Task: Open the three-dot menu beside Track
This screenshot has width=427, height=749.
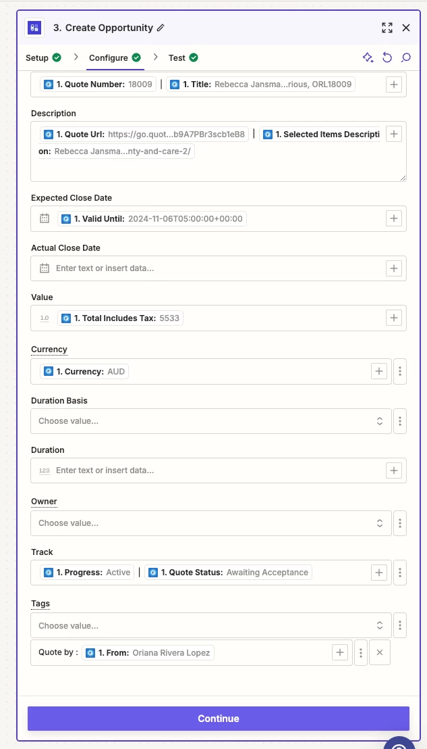Action: (400, 573)
